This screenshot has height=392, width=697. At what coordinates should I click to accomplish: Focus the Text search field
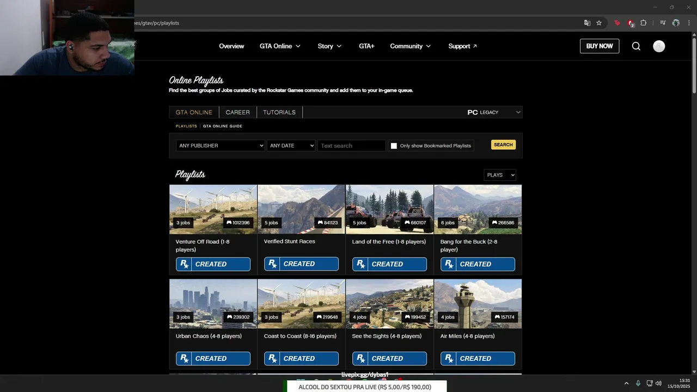351,145
